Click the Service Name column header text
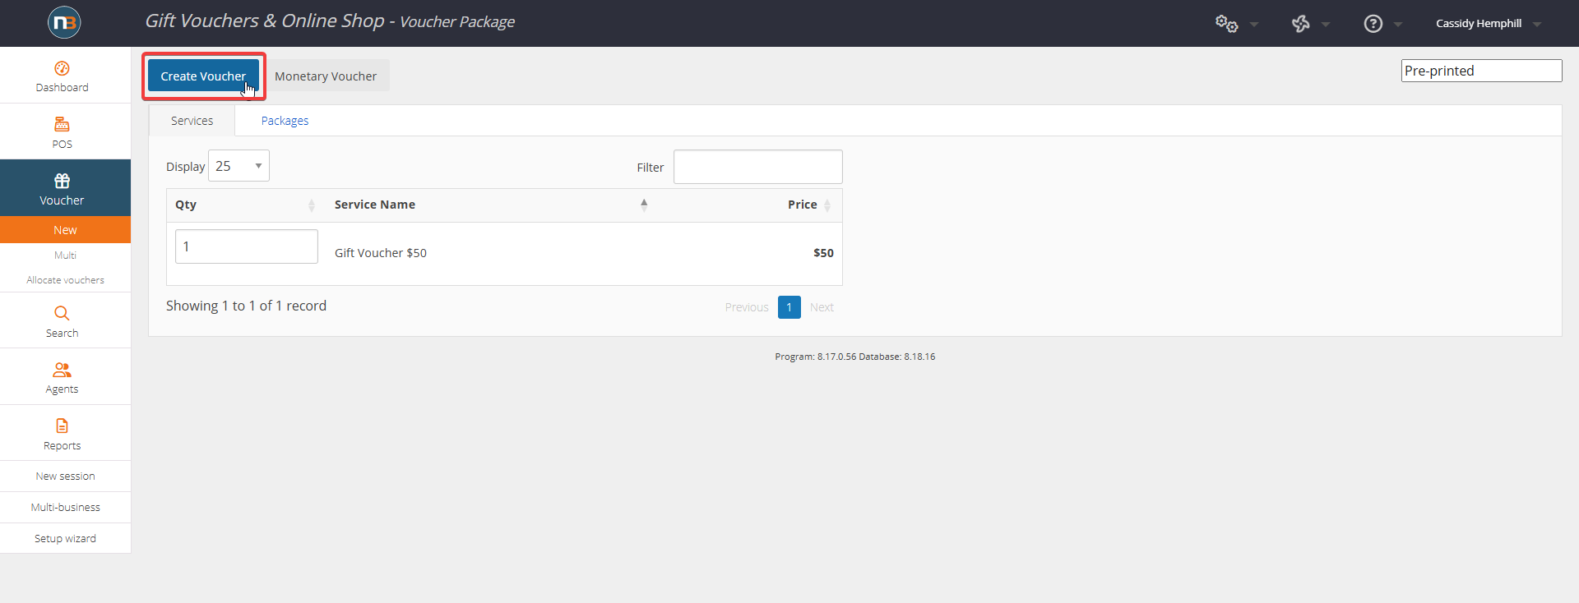The width and height of the screenshot is (1579, 603). (374, 205)
